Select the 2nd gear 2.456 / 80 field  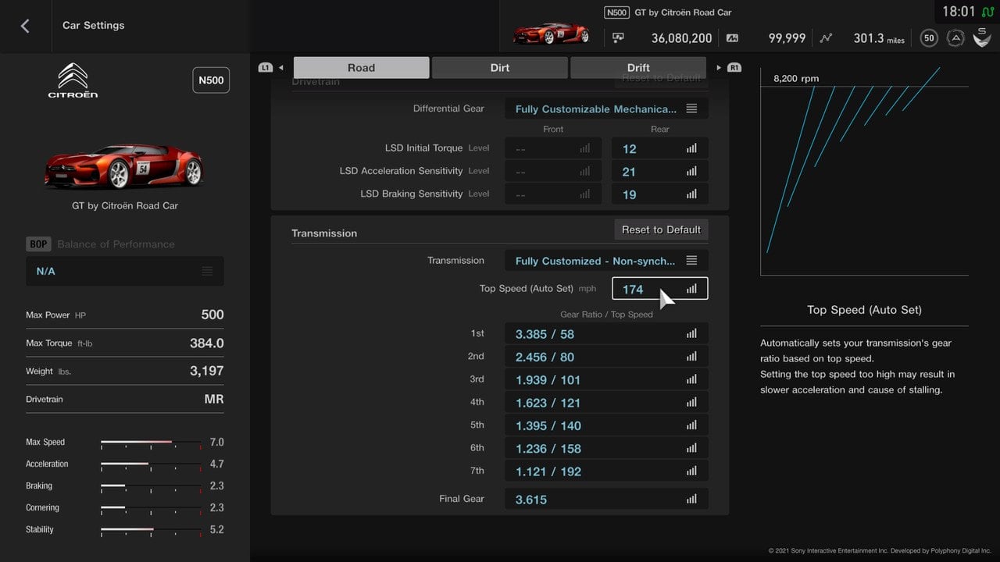coord(607,357)
